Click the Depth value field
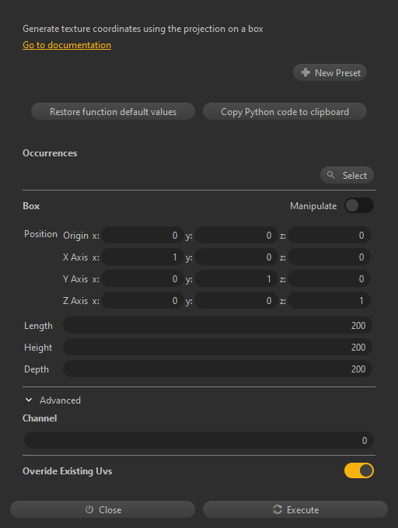This screenshot has width=398, height=528. click(218, 369)
